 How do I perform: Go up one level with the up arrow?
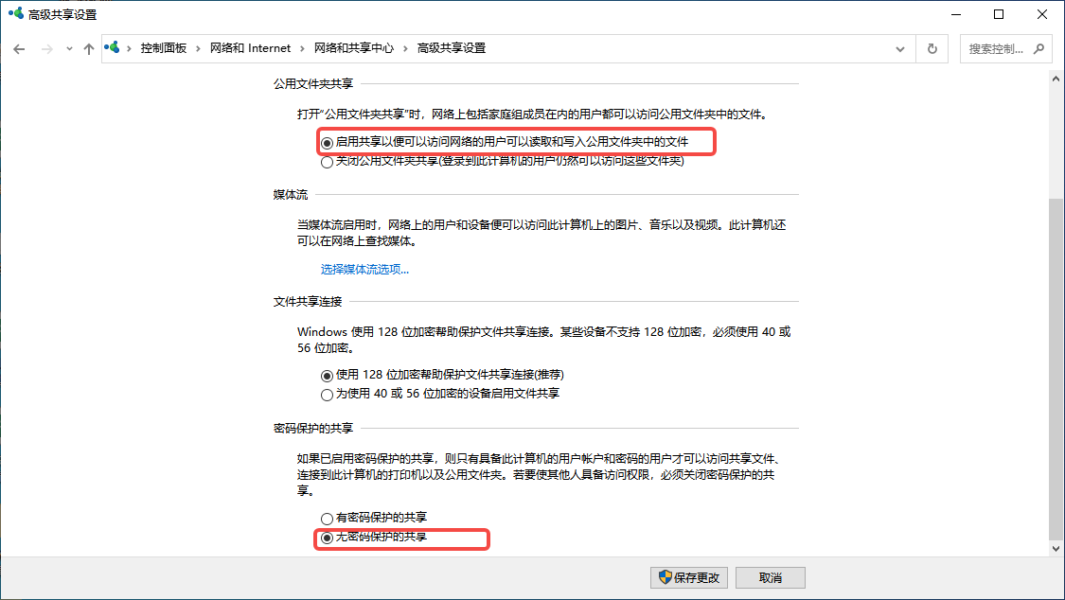[89, 49]
